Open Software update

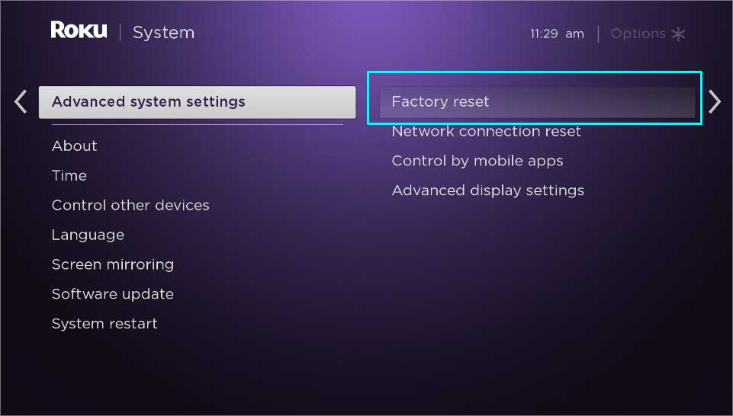click(x=113, y=294)
